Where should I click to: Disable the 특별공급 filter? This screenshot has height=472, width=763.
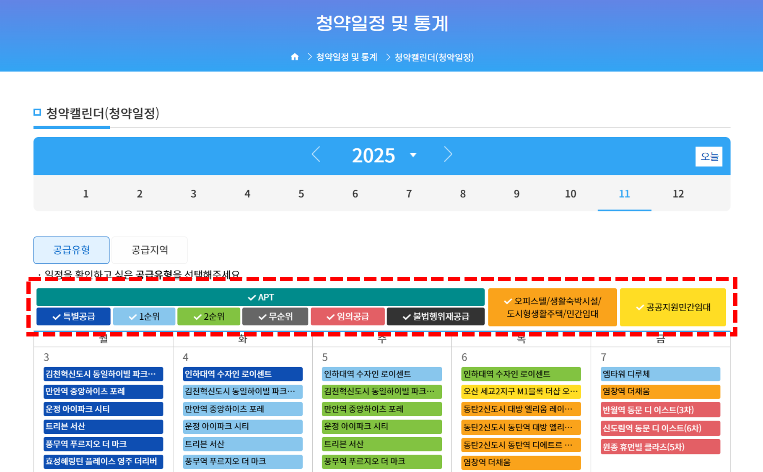tap(73, 317)
